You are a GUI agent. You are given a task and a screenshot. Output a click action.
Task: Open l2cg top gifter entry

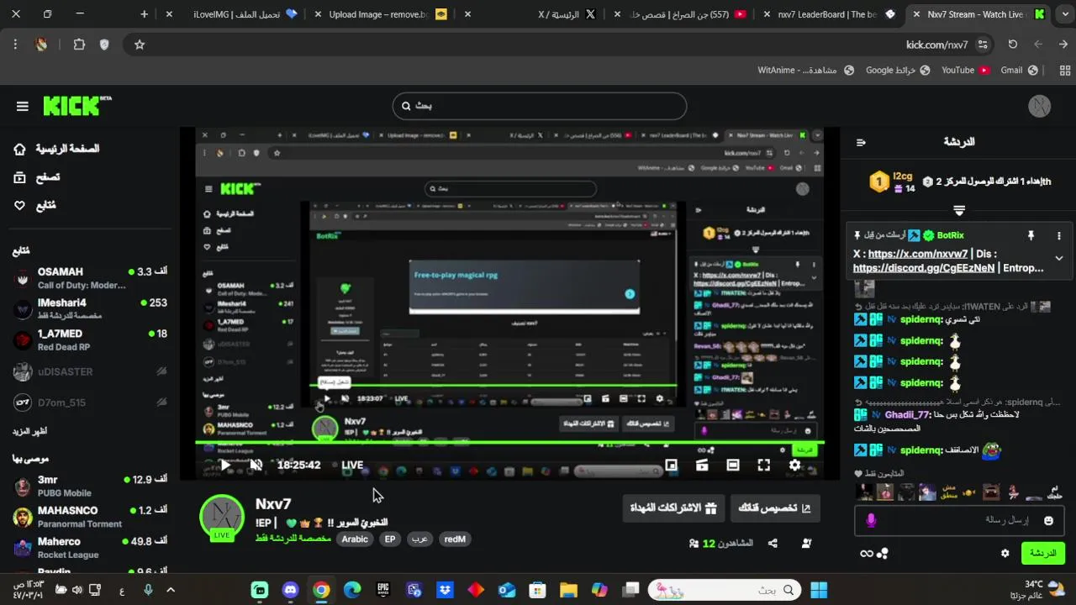[893, 181]
